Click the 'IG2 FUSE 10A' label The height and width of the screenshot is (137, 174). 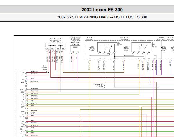point(127,49)
